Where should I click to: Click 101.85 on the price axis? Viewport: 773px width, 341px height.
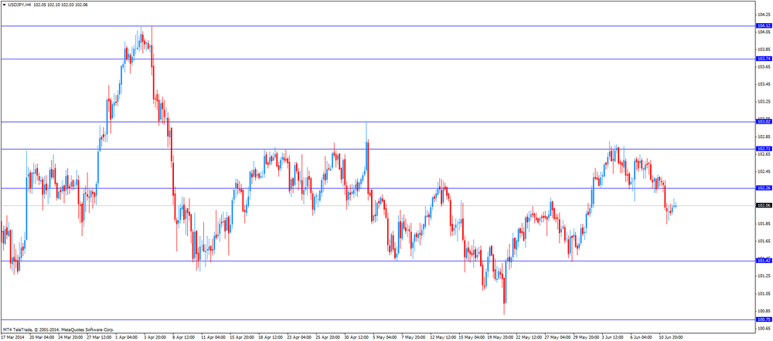point(764,224)
